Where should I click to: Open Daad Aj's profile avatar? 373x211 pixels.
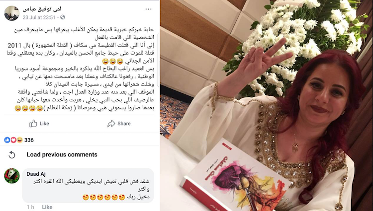click(12, 176)
